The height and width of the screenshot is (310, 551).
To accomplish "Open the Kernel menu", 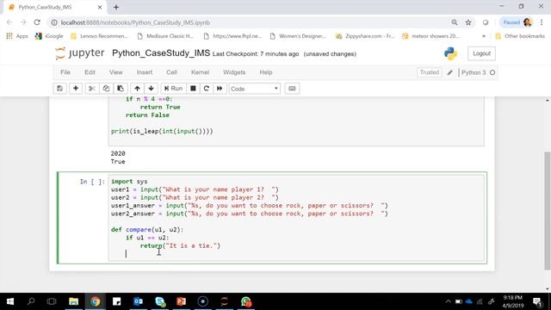I will (200, 72).
